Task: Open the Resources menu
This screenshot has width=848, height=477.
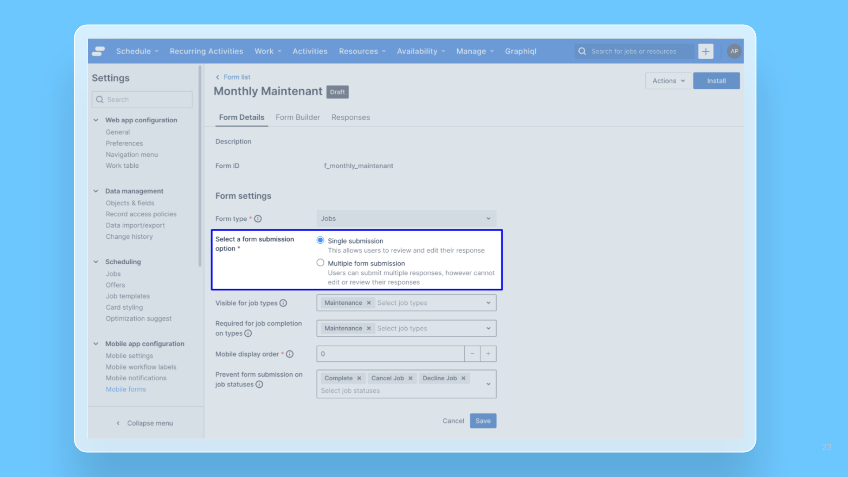Action: pos(362,51)
